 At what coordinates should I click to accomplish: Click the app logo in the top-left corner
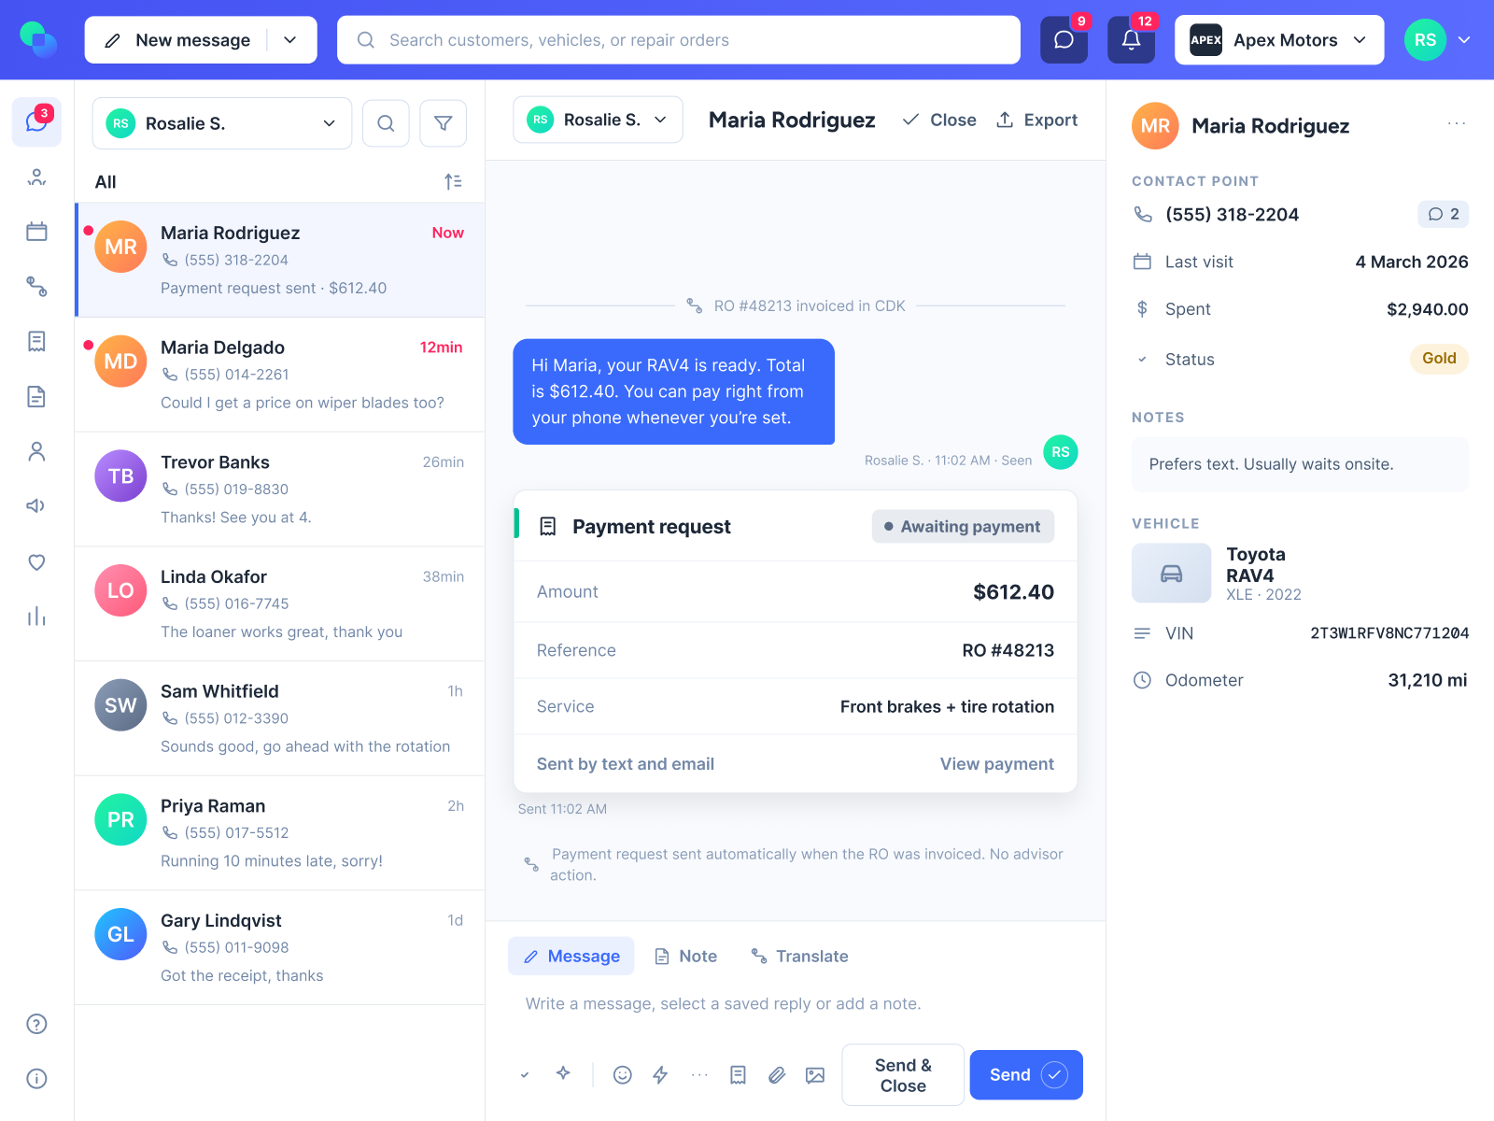38,39
